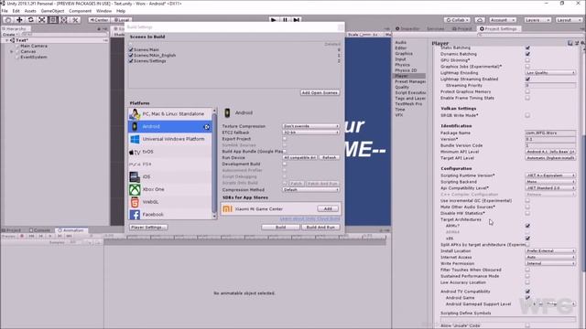The width and height of the screenshot is (586, 329).
Task: Open the Assets menu
Action: tap(30, 11)
